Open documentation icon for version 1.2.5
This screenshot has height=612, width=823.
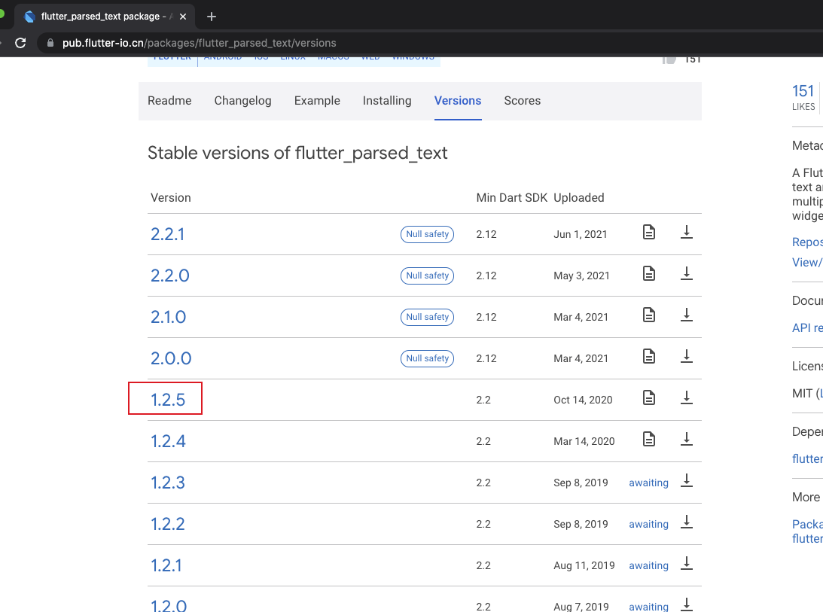[648, 398]
